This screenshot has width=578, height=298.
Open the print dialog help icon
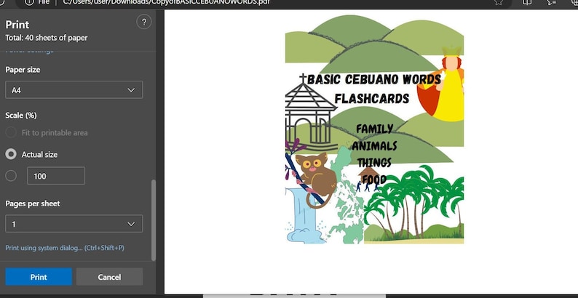point(143,22)
